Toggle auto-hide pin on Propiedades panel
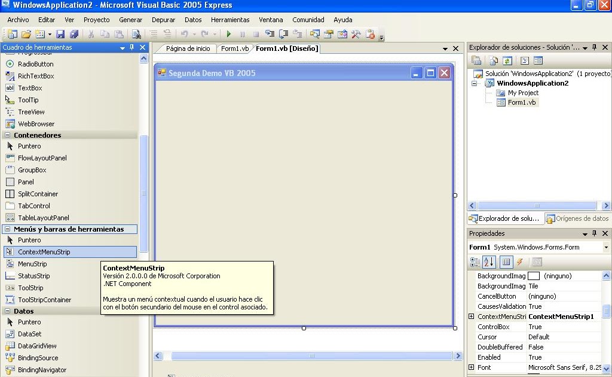 pos(595,233)
